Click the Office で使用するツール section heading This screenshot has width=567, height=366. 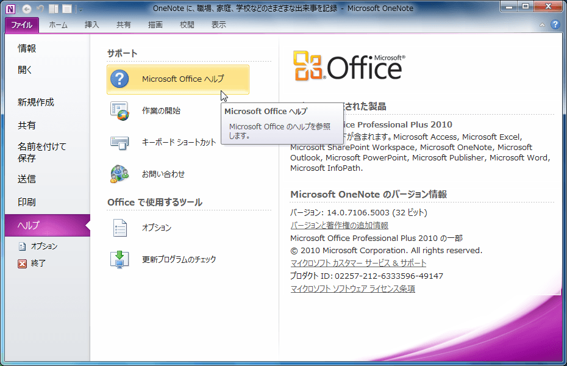[155, 202]
